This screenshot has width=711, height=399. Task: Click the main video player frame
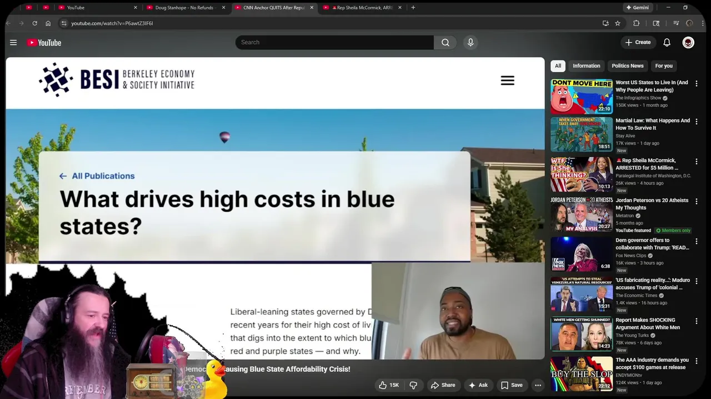pos(276,208)
